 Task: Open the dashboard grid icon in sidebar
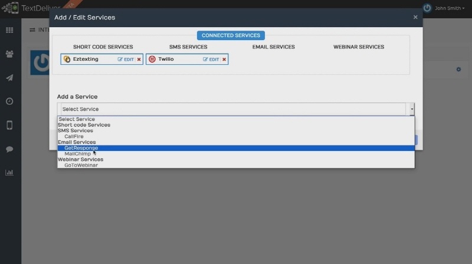[9, 30]
